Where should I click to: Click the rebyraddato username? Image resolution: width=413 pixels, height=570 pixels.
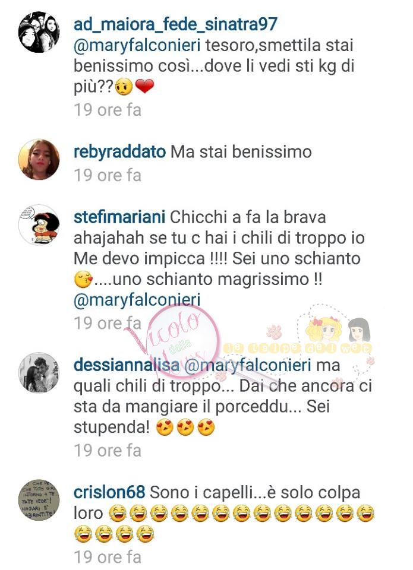(119, 152)
